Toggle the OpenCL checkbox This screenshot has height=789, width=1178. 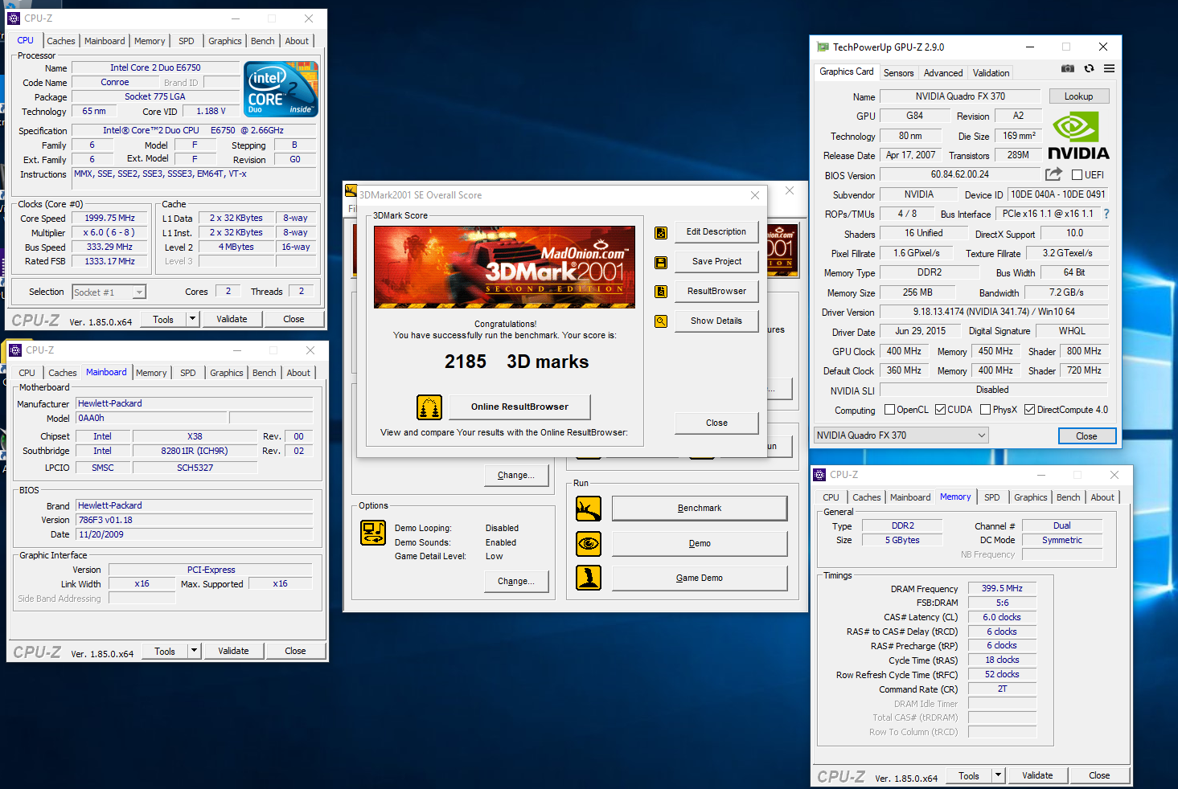[889, 410]
